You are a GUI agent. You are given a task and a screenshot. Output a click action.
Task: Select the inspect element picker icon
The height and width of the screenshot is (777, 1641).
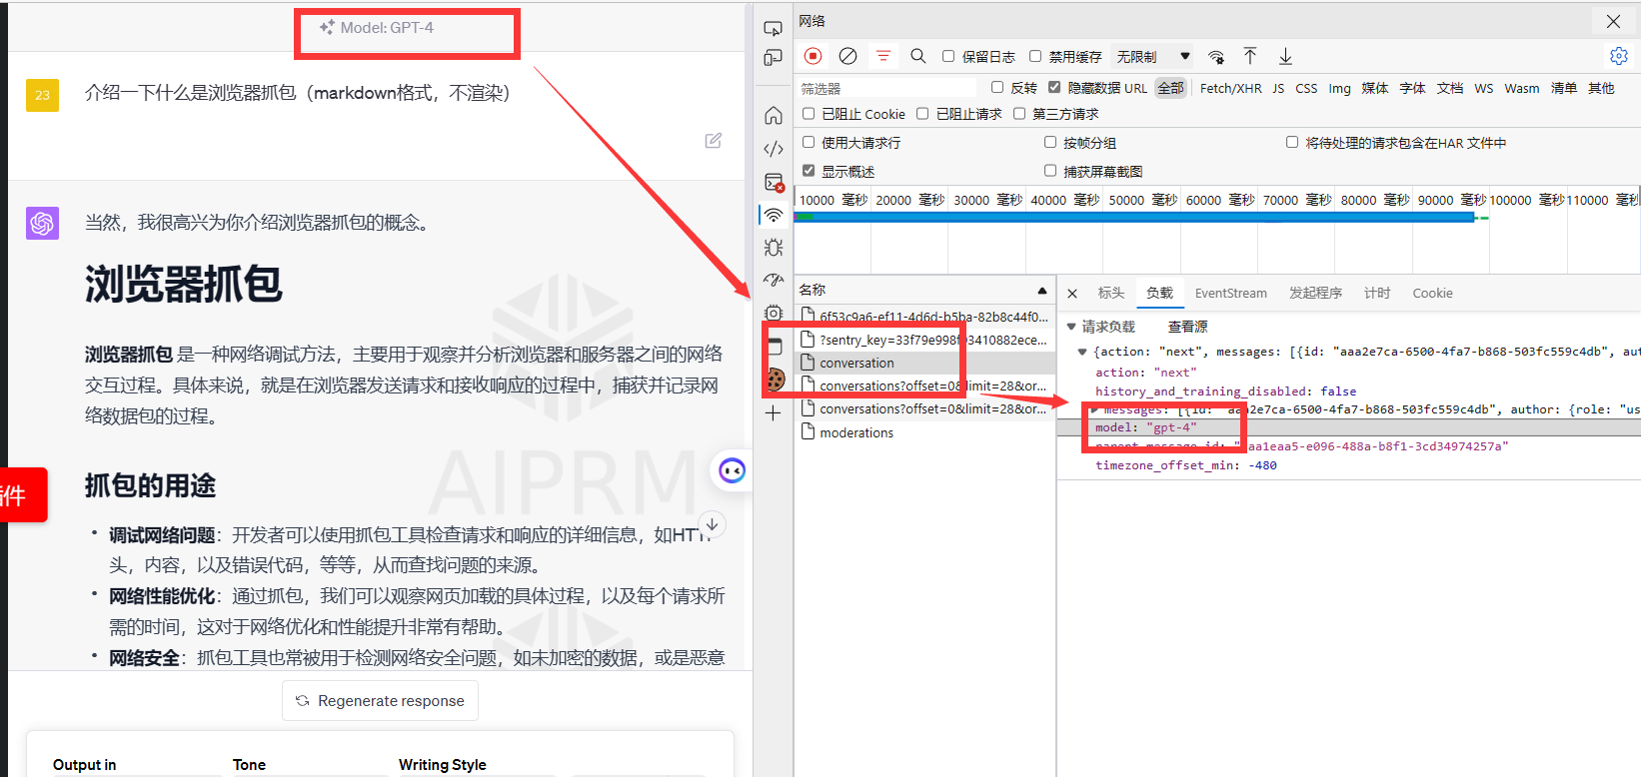coord(773,29)
